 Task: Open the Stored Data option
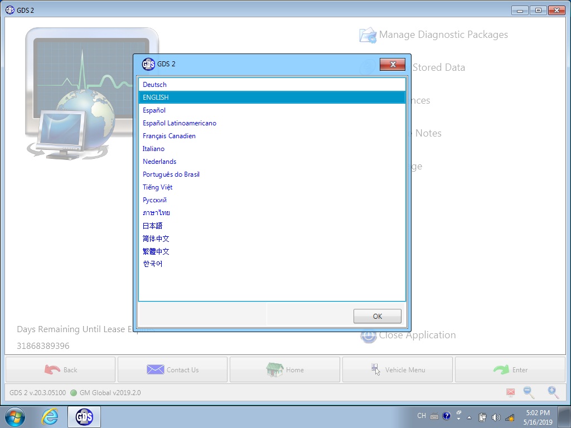[438, 67]
